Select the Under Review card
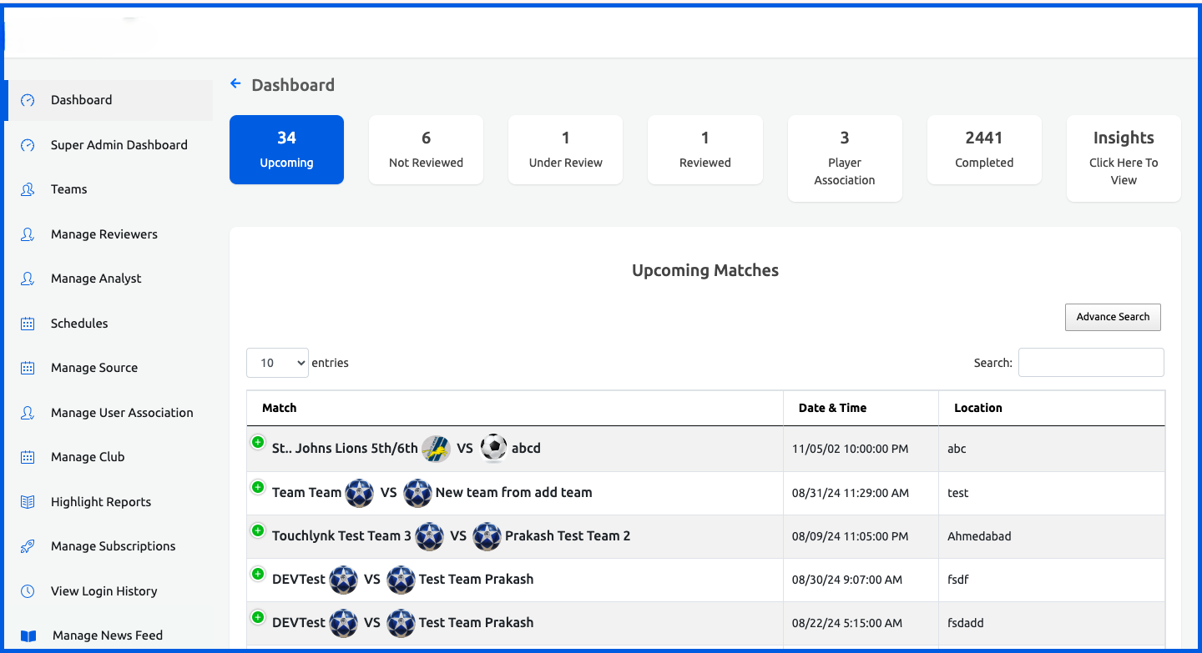This screenshot has height=653, width=1202. point(565,149)
